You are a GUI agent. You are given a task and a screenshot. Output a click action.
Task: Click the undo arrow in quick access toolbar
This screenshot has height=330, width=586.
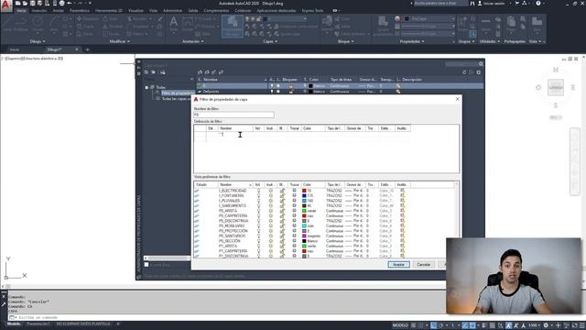point(70,3)
